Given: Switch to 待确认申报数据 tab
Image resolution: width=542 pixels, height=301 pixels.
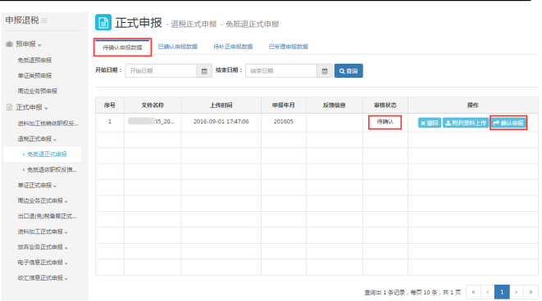Looking at the screenshot, I should 122,47.
